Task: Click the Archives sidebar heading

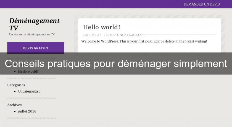Action: click(14, 105)
